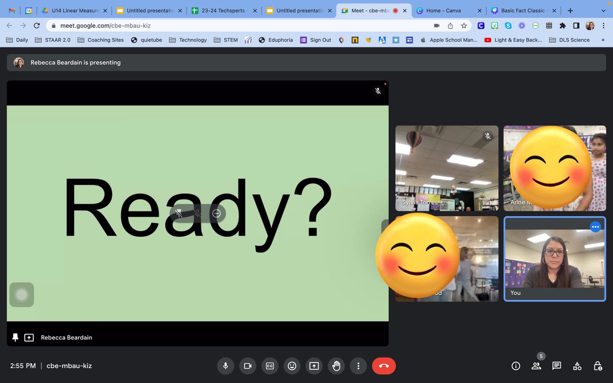This screenshot has width=613, height=383.
Task: Toggle closed captions in Meet
Action: (x=270, y=366)
